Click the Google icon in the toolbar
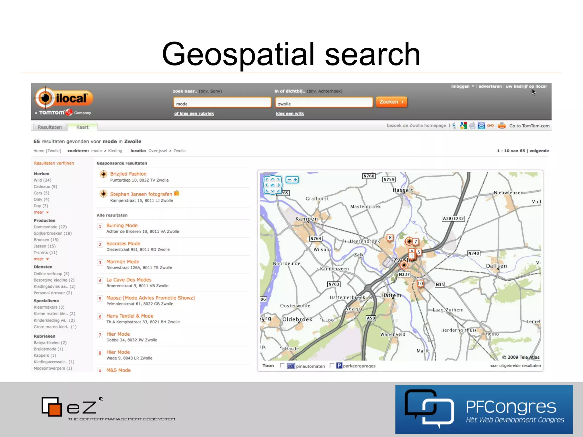Viewport: 583px width, 437px height. click(463, 126)
